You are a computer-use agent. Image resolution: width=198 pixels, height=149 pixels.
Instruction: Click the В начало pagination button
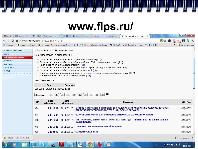[x=39, y=95]
